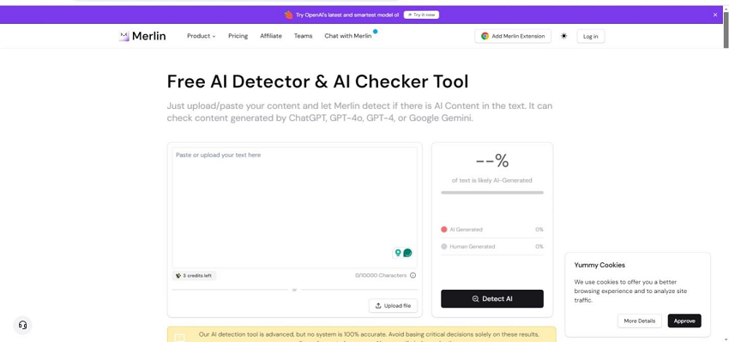Click the gray Human Generated dot

tap(444, 247)
